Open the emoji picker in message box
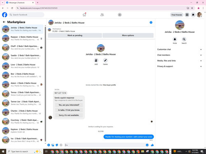Image resolution: width=206 pixels, height=154 pixels. coord(147,145)
